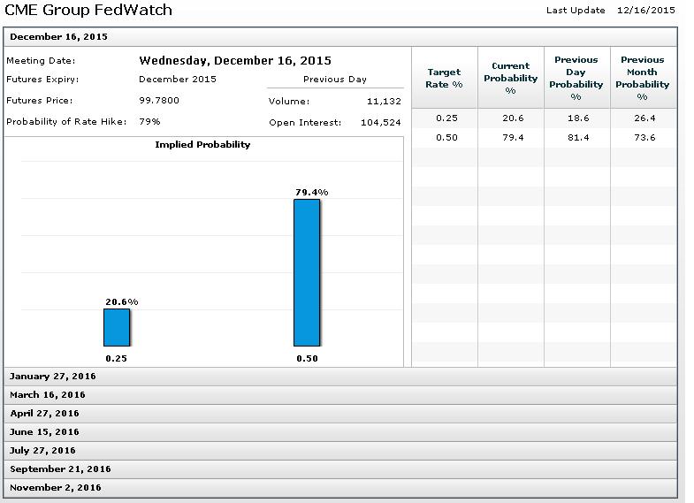Screen dimensions: 694x503
Task: Click the 0.50 target rate bar in chart
Action: (x=307, y=272)
